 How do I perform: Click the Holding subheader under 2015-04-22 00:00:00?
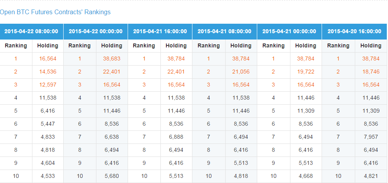point(111,45)
